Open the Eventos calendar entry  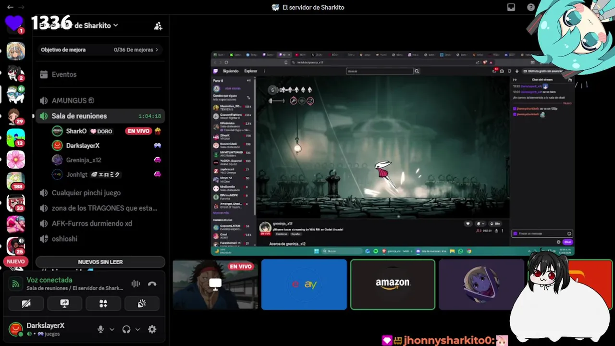tap(100, 74)
